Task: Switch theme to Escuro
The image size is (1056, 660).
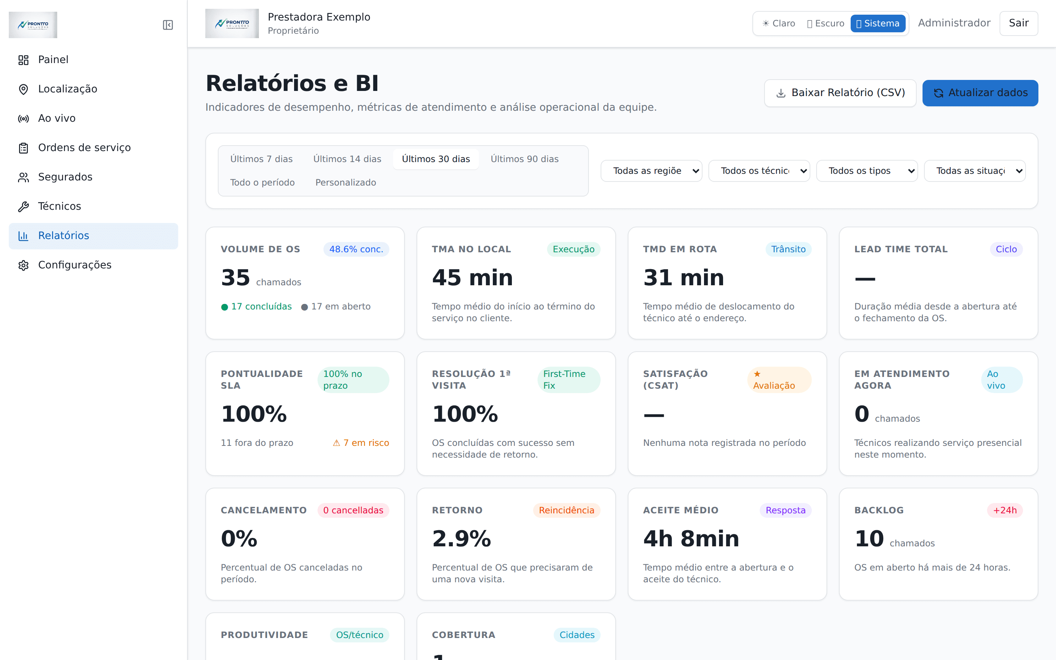Action: 825,23
